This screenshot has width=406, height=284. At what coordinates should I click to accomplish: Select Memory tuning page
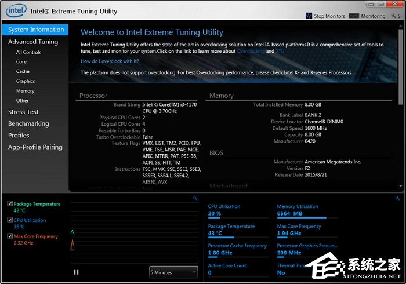tap(25, 91)
